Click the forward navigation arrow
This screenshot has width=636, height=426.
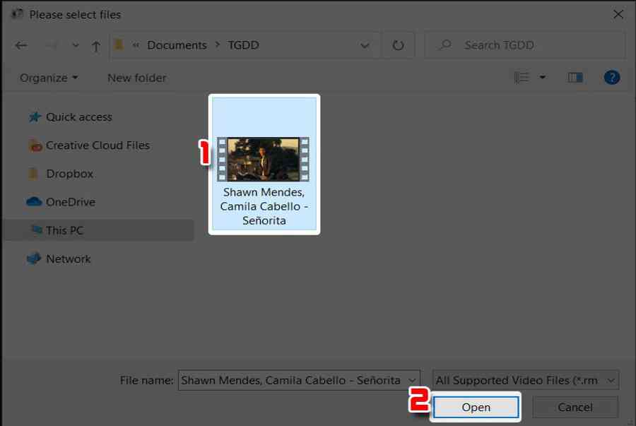click(51, 45)
